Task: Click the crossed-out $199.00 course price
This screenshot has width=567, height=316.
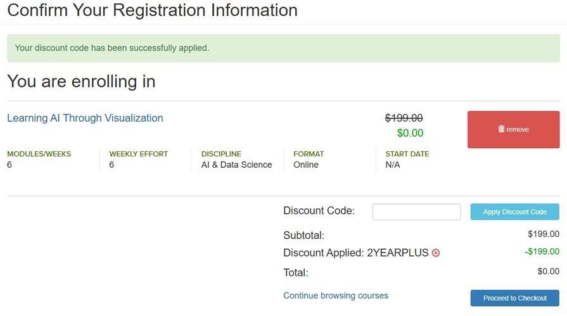Action: tap(404, 118)
